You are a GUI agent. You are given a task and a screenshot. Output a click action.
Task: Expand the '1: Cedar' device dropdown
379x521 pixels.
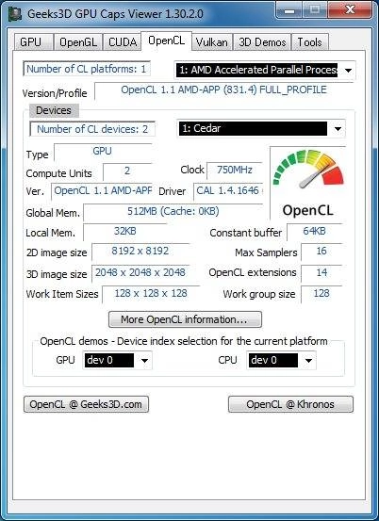[x=261, y=128]
